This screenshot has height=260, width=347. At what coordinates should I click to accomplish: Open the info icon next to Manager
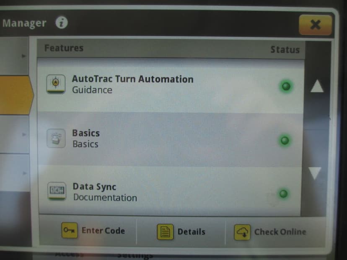[x=62, y=23]
